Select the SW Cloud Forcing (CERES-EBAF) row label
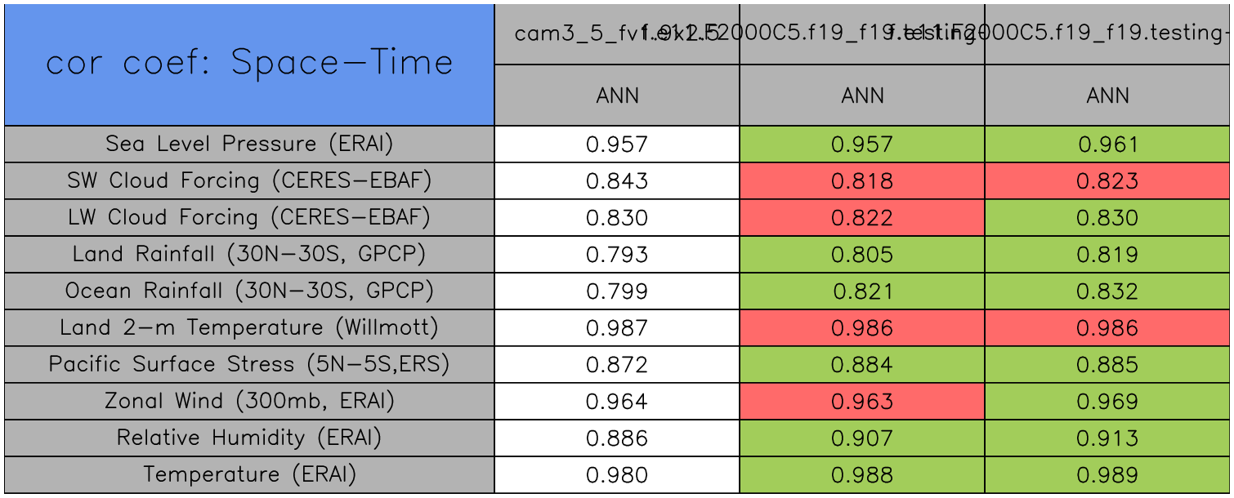Screen dimensions: 1234x498 [x=249, y=181]
